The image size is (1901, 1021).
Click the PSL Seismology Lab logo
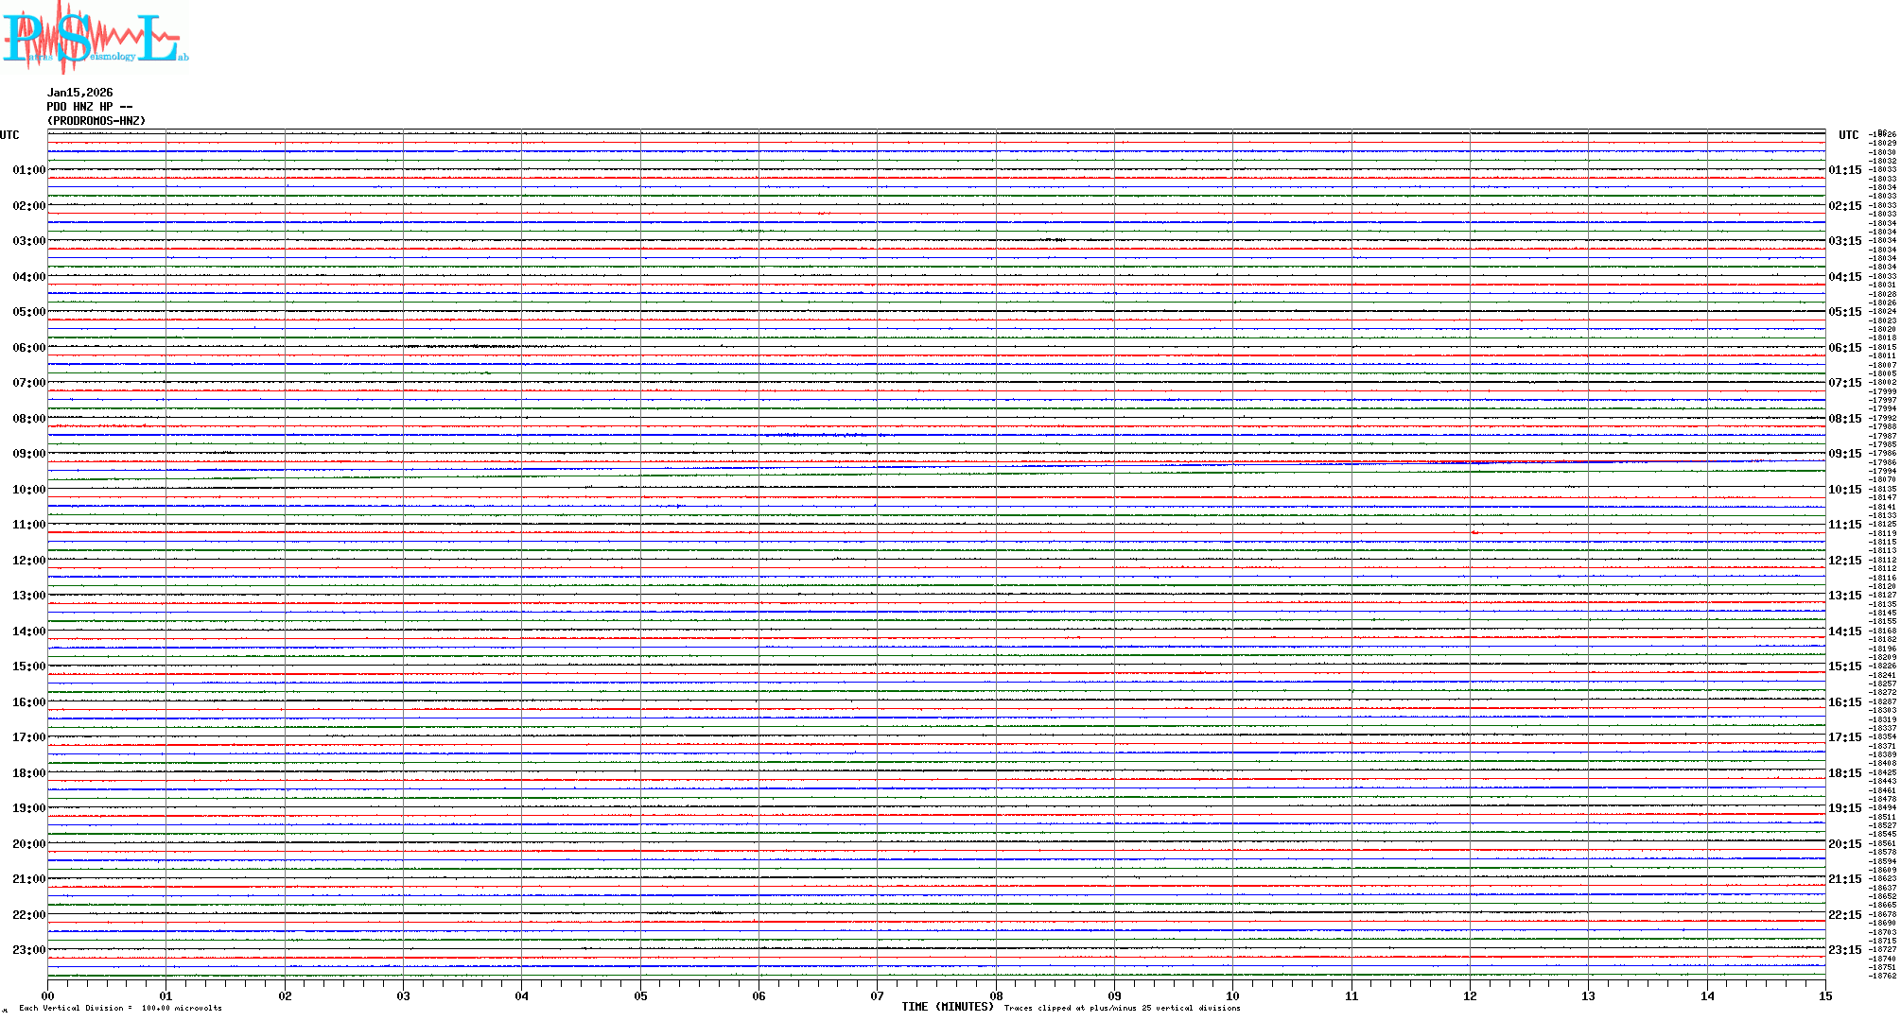pyautogui.click(x=95, y=38)
